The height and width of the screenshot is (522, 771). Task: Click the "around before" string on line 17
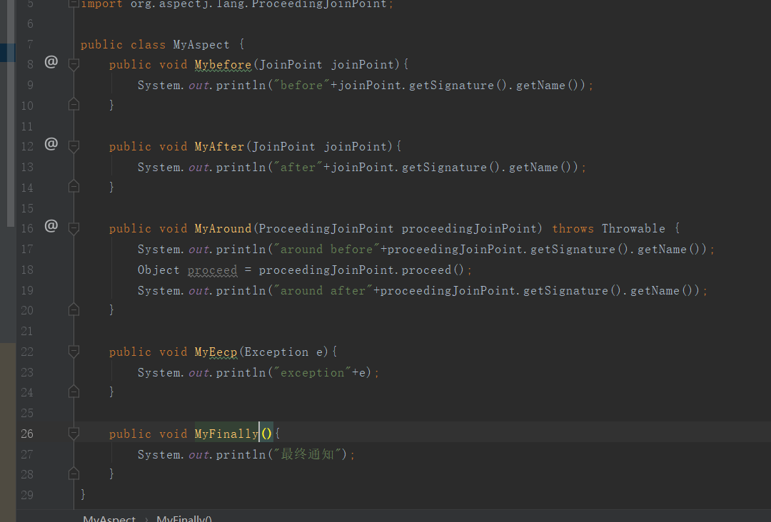(x=326, y=250)
